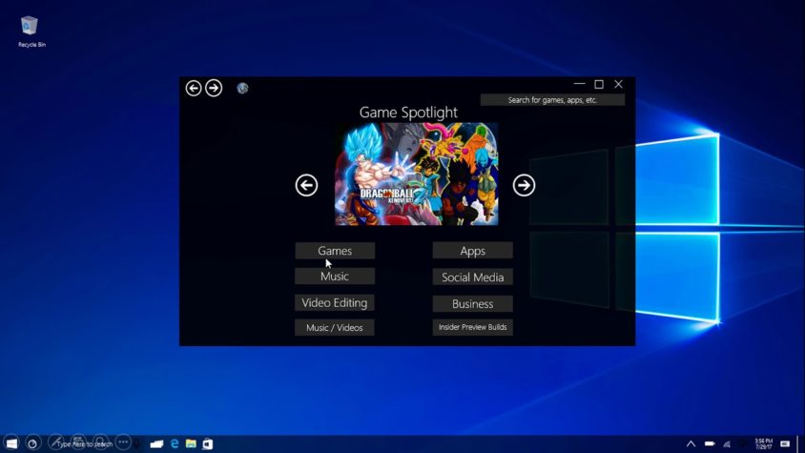Click the Windows Start button
805x453 pixels.
(x=11, y=443)
